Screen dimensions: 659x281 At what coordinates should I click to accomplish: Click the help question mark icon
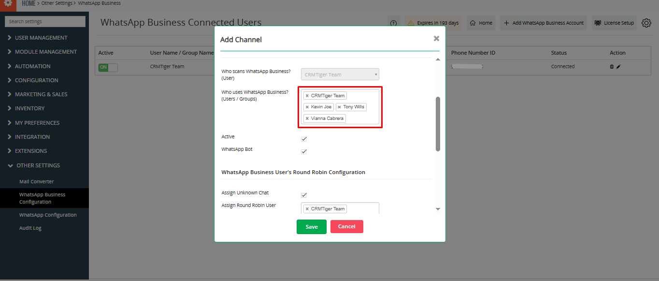coord(394,23)
